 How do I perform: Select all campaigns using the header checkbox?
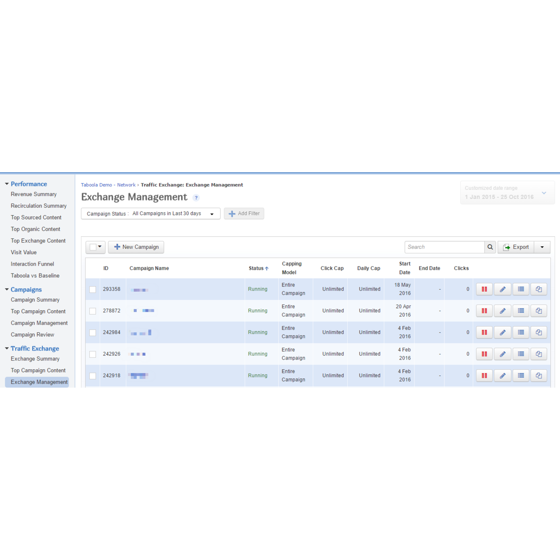[x=92, y=247]
